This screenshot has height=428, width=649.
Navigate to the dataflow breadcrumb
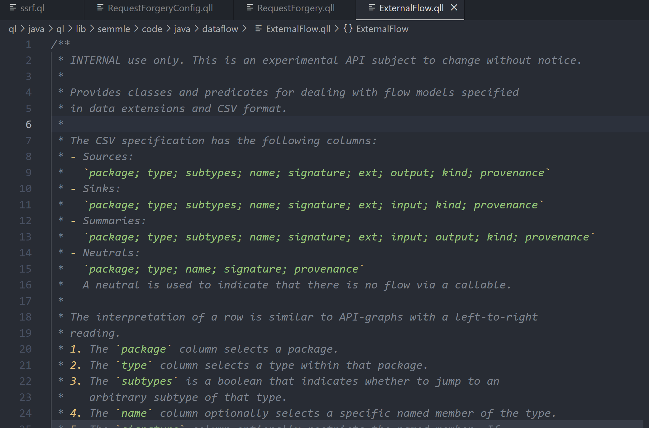click(220, 29)
